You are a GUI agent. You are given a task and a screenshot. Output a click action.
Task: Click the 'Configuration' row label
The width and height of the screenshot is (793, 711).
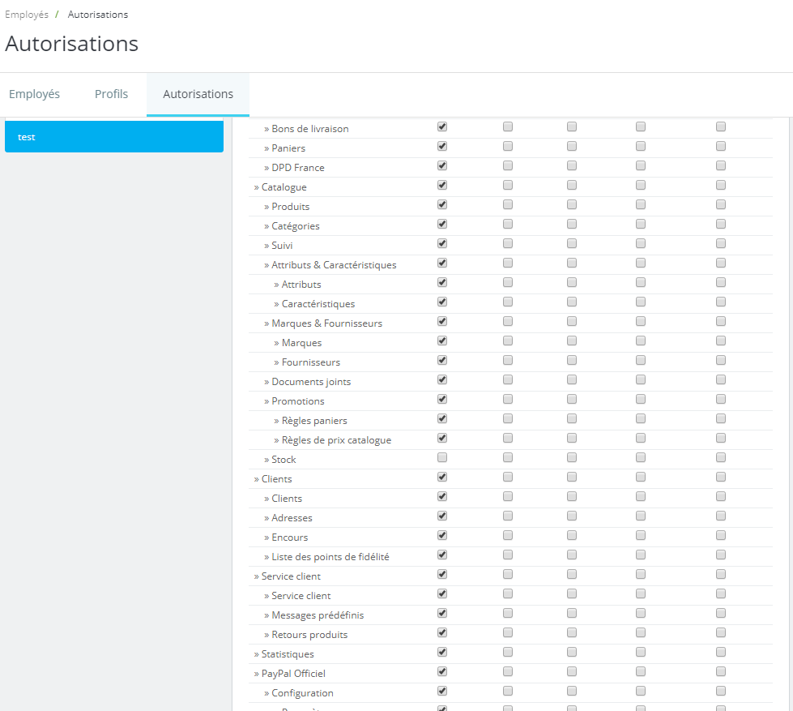302,693
